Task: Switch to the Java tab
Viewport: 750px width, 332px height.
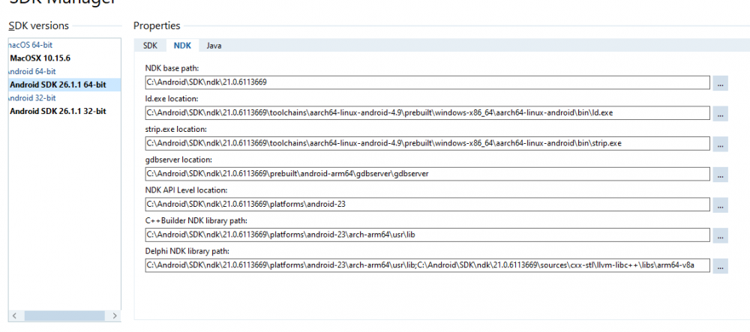Action: click(x=214, y=46)
